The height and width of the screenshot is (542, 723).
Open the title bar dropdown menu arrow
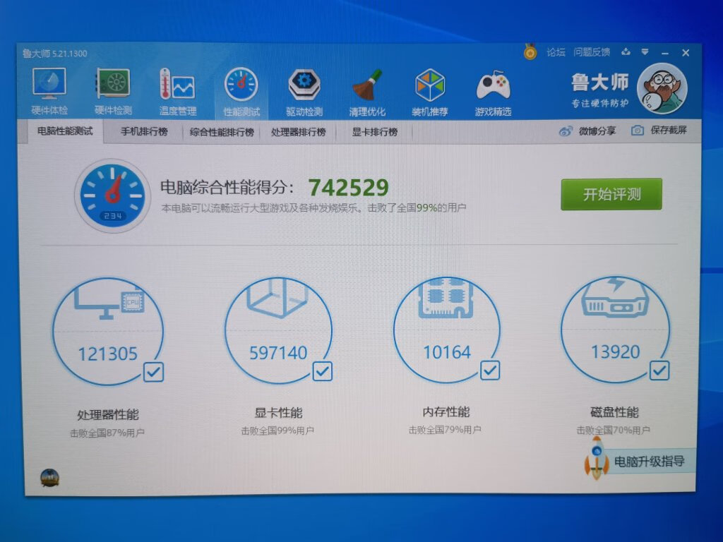pyautogui.click(x=645, y=52)
